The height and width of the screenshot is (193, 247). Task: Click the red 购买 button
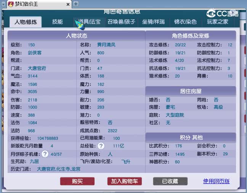click(77, 181)
